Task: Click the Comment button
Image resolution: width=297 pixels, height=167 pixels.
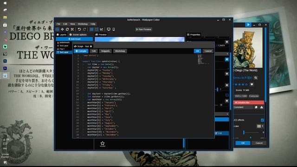Action: point(243,107)
